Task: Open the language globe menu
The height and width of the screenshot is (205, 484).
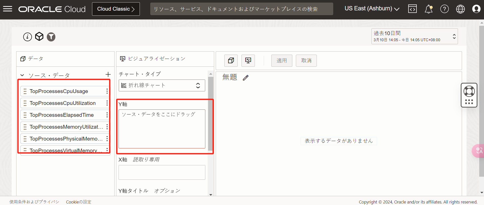Action: click(460, 9)
